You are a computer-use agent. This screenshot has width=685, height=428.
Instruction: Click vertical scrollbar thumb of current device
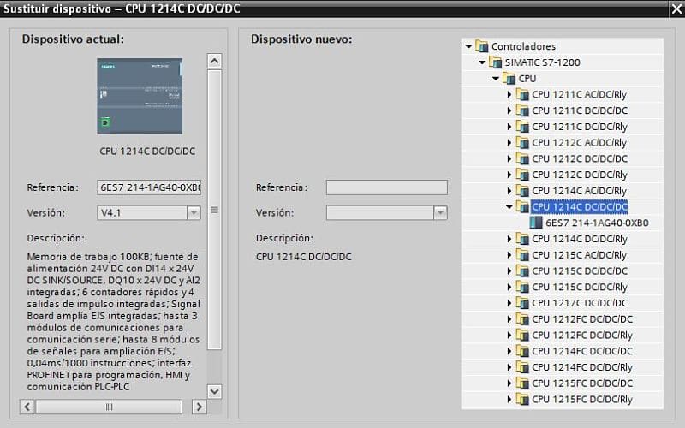(x=214, y=210)
